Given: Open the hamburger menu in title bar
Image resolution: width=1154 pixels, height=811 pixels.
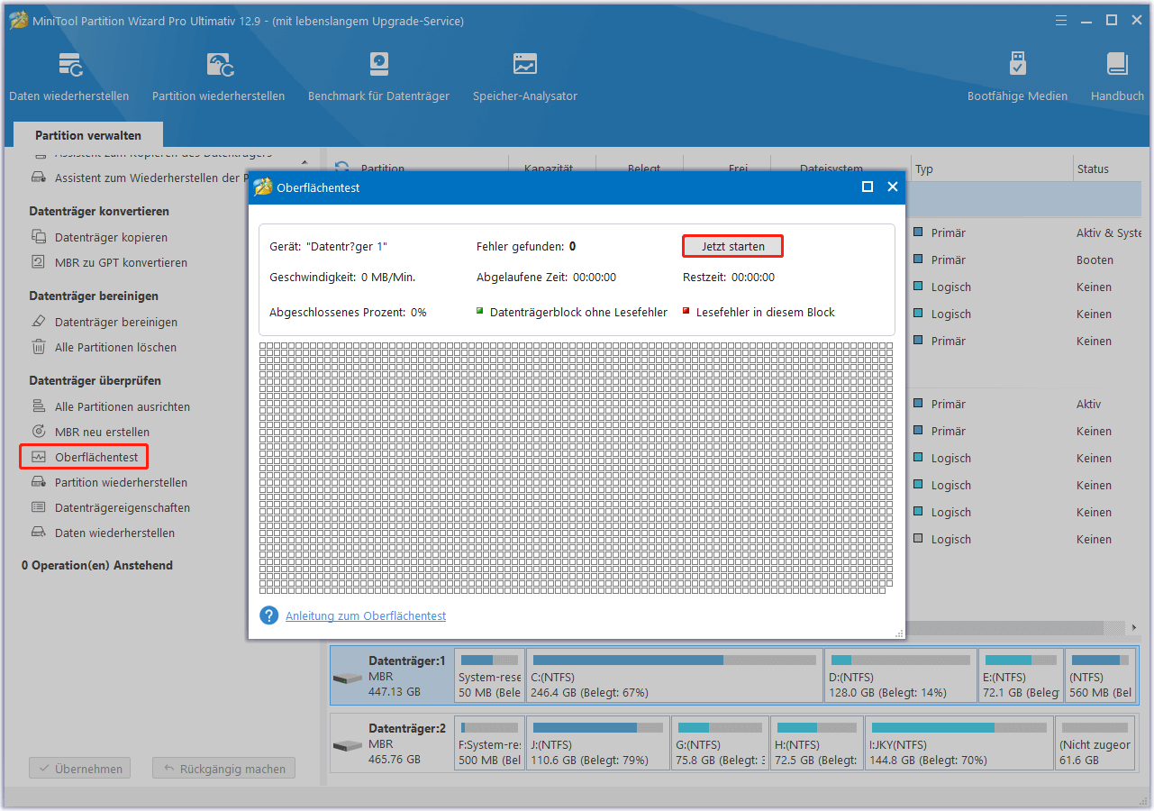Looking at the screenshot, I should click(1061, 20).
